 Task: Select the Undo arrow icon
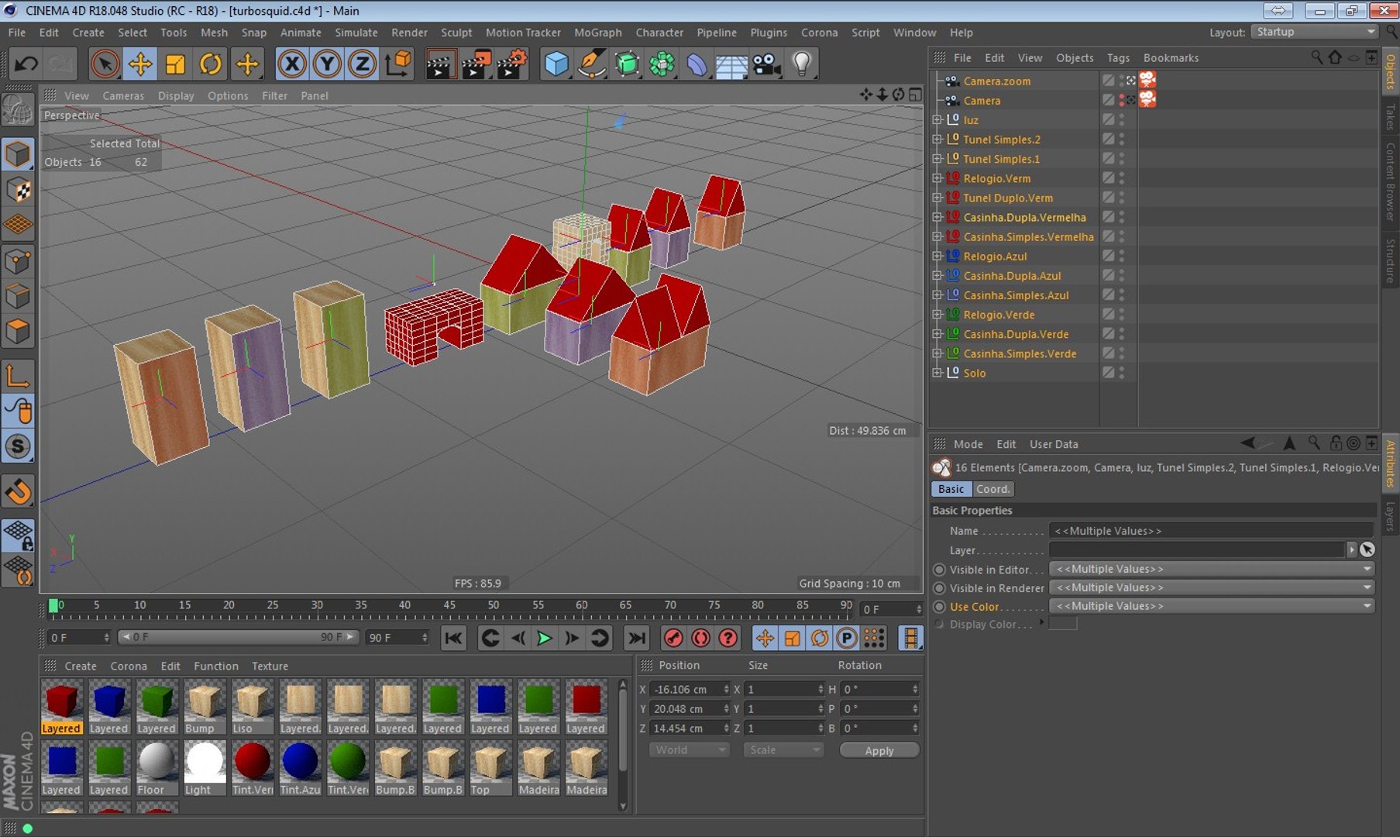tap(26, 64)
